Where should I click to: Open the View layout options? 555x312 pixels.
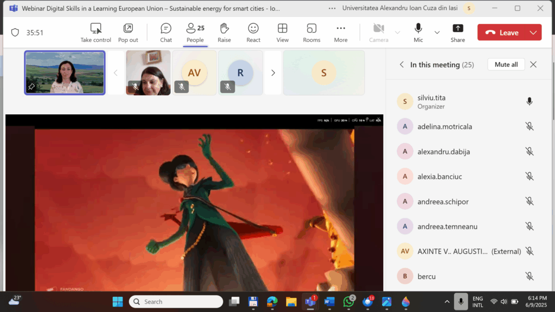[282, 32]
